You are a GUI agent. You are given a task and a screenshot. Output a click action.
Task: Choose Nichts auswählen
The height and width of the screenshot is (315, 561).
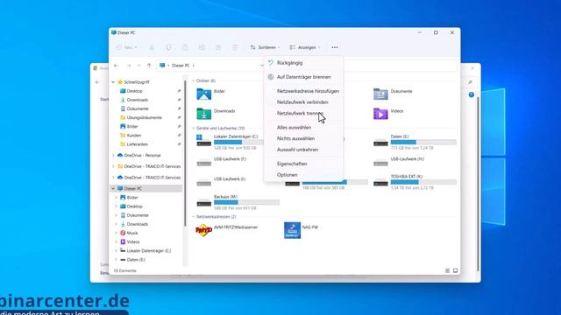[303, 138]
